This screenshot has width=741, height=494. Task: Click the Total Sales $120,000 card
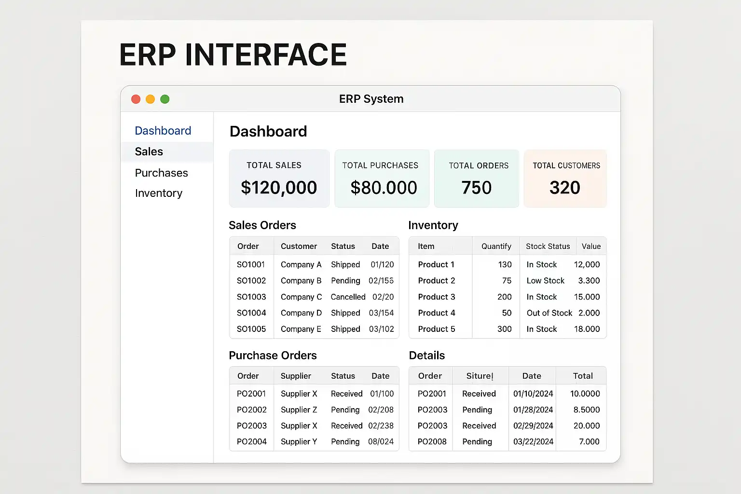[279, 178]
